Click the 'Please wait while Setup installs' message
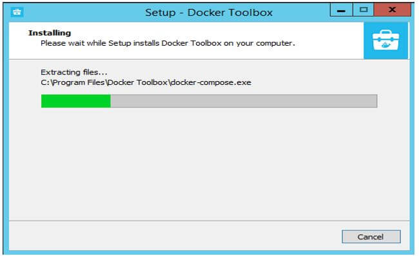Image resolution: width=419 pixels, height=256 pixels. coord(168,43)
